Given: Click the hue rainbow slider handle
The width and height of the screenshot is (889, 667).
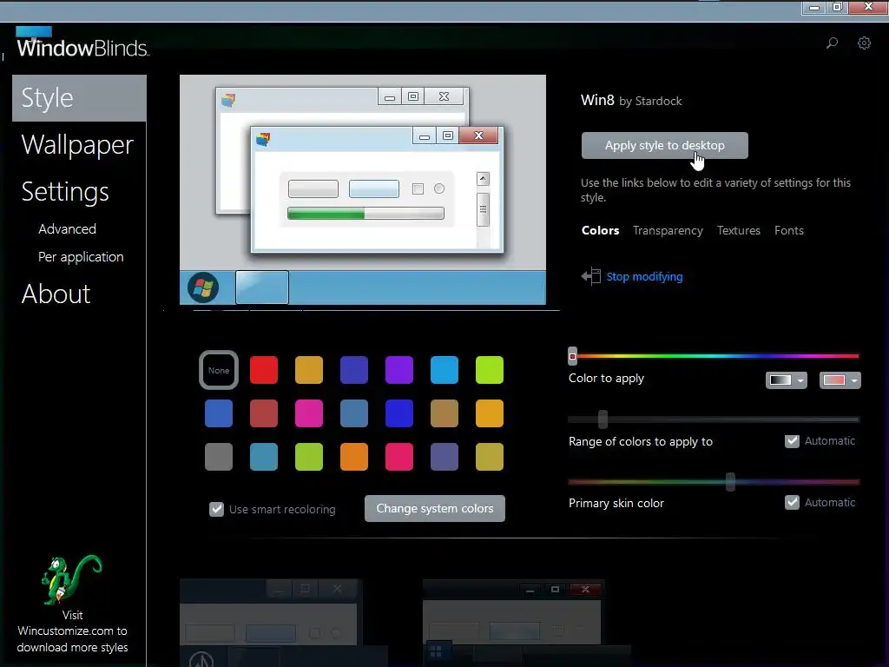Looking at the screenshot, I should click(572, 356).
